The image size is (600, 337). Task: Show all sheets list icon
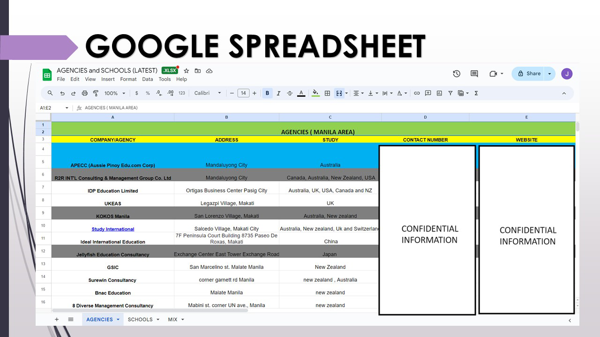click(x=71, y=320)
